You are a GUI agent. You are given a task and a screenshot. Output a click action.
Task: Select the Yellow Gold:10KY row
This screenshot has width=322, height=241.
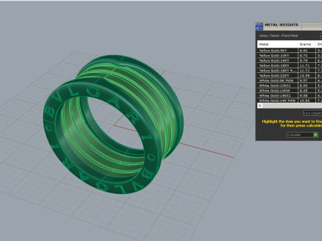coord(290,56)
